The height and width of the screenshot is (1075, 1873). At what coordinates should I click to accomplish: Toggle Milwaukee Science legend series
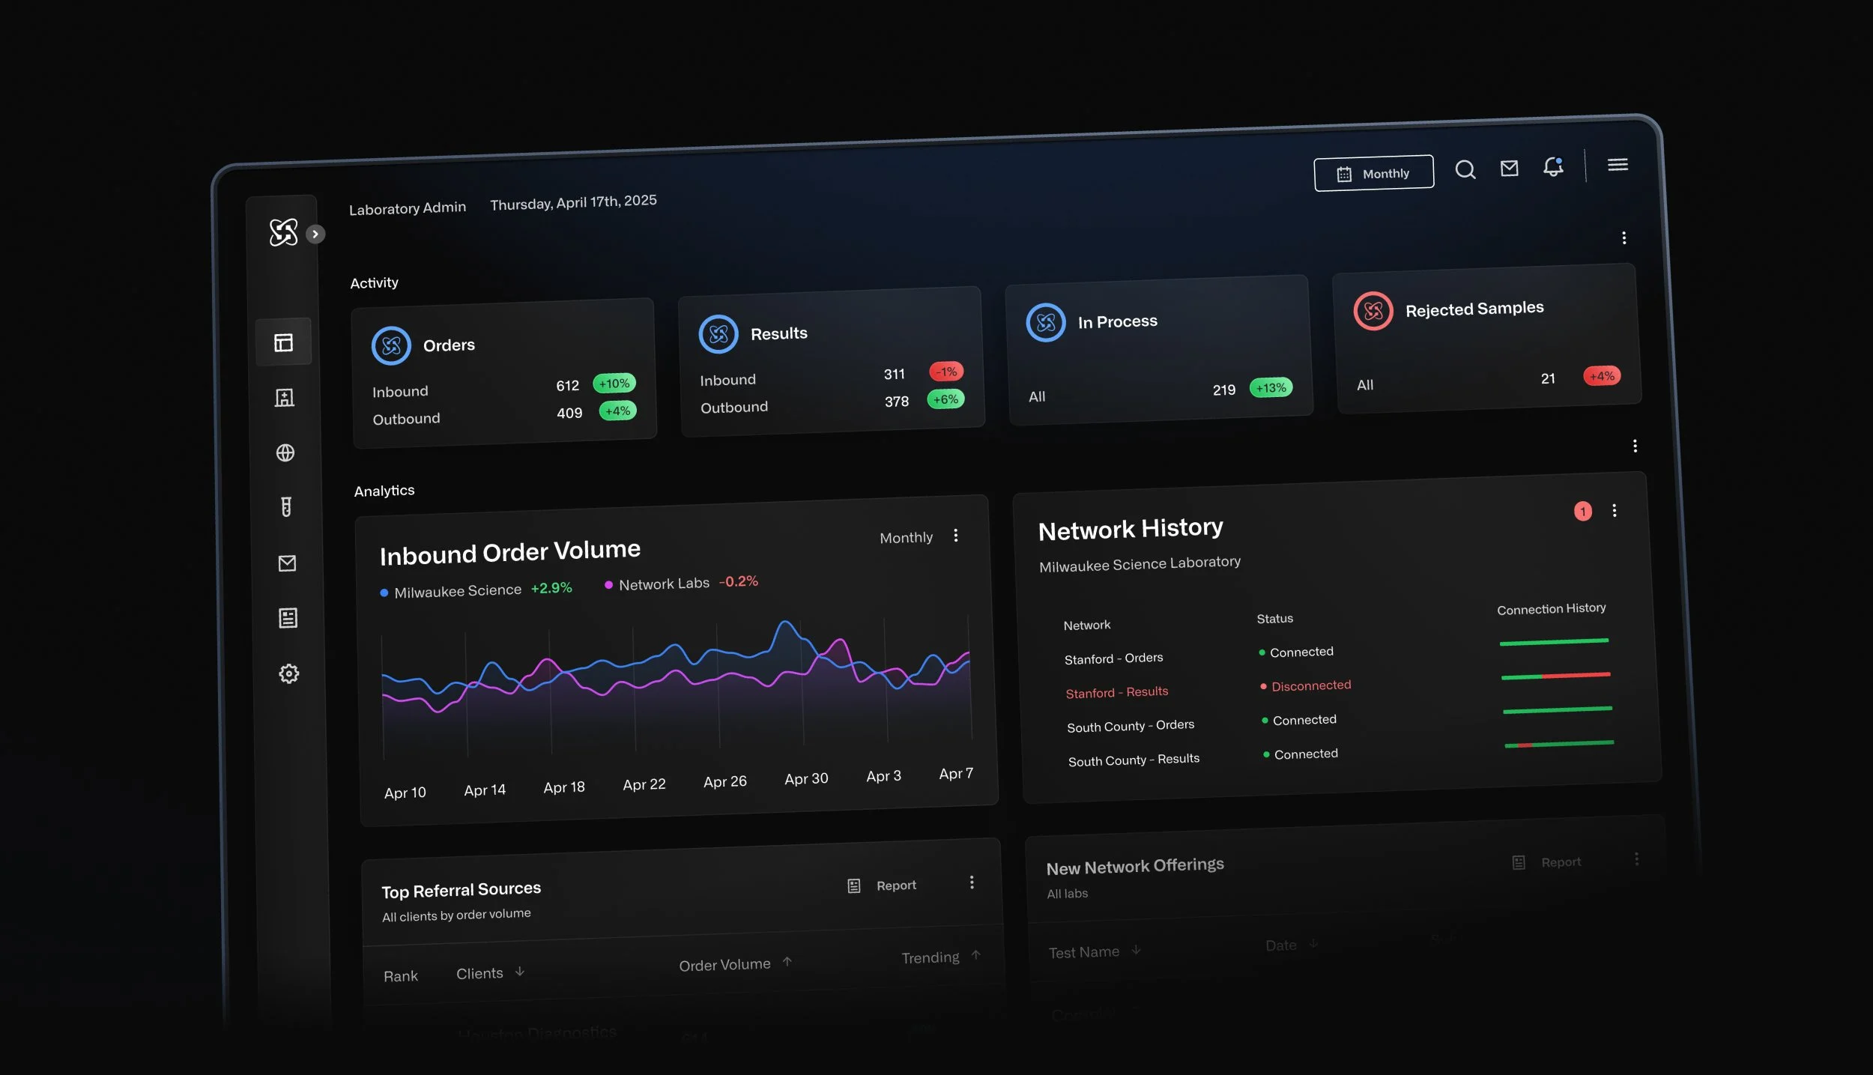(457, 591)
